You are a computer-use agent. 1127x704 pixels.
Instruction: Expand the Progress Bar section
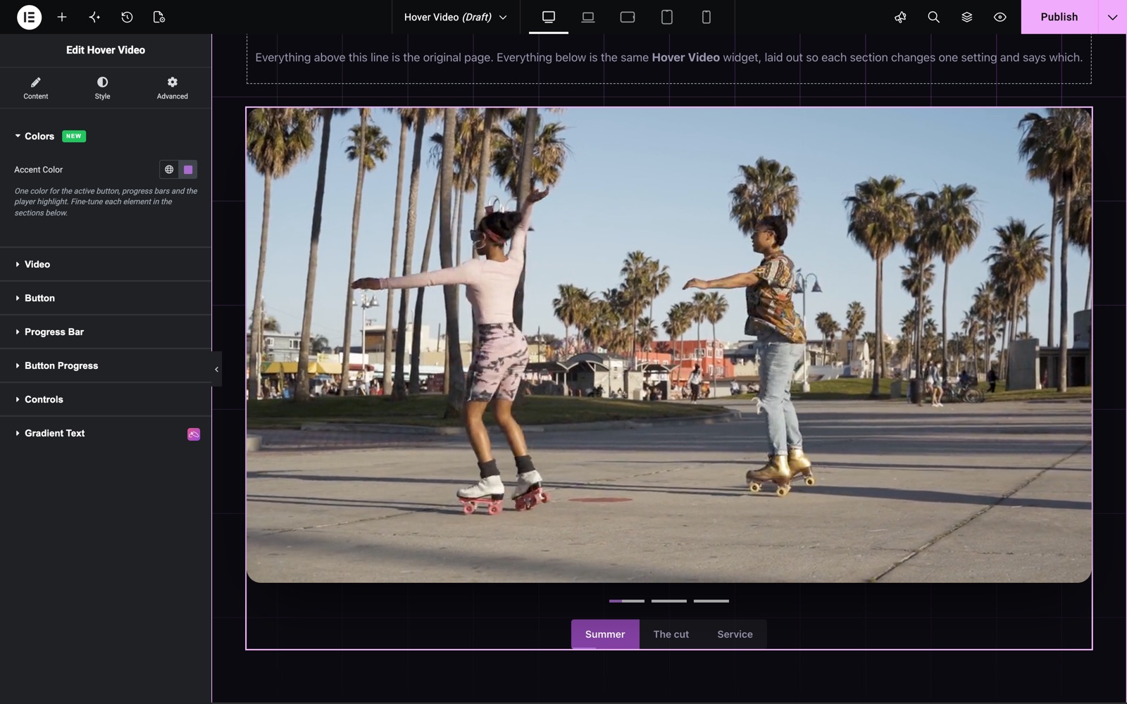pyautogui.click(x=106, y=332)
